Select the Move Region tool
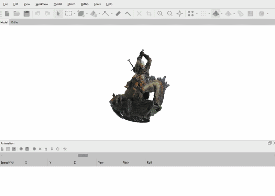This screenshot has width=275, height=196. click(81, 13)
